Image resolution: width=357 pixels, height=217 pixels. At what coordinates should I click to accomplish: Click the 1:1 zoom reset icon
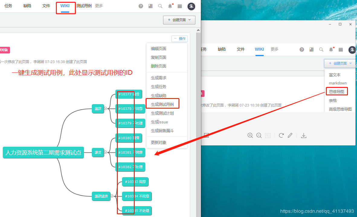click(x=268, y=135)
